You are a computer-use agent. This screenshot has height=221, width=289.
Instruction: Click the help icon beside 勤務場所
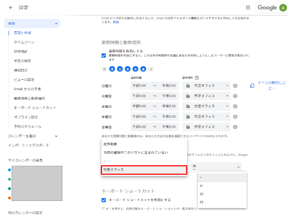pyautogui.click(x=197, y=77)
